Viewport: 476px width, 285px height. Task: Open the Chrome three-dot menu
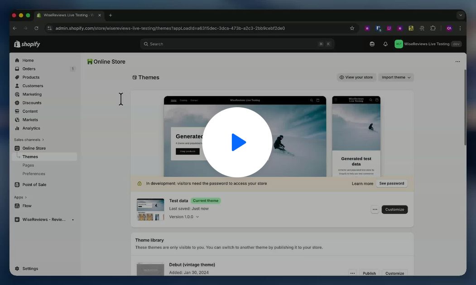tap(460, 28)
